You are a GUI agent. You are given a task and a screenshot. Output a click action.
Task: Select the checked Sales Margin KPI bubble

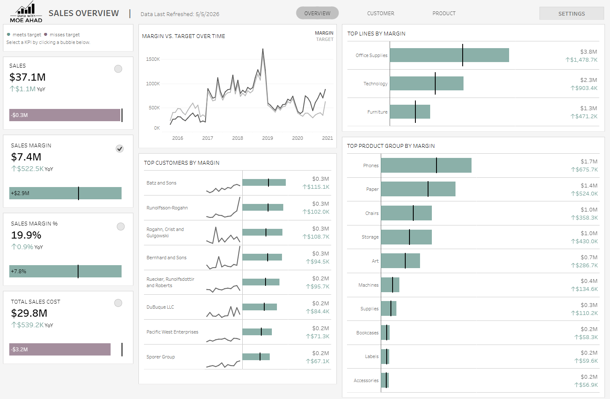point(120,149)
